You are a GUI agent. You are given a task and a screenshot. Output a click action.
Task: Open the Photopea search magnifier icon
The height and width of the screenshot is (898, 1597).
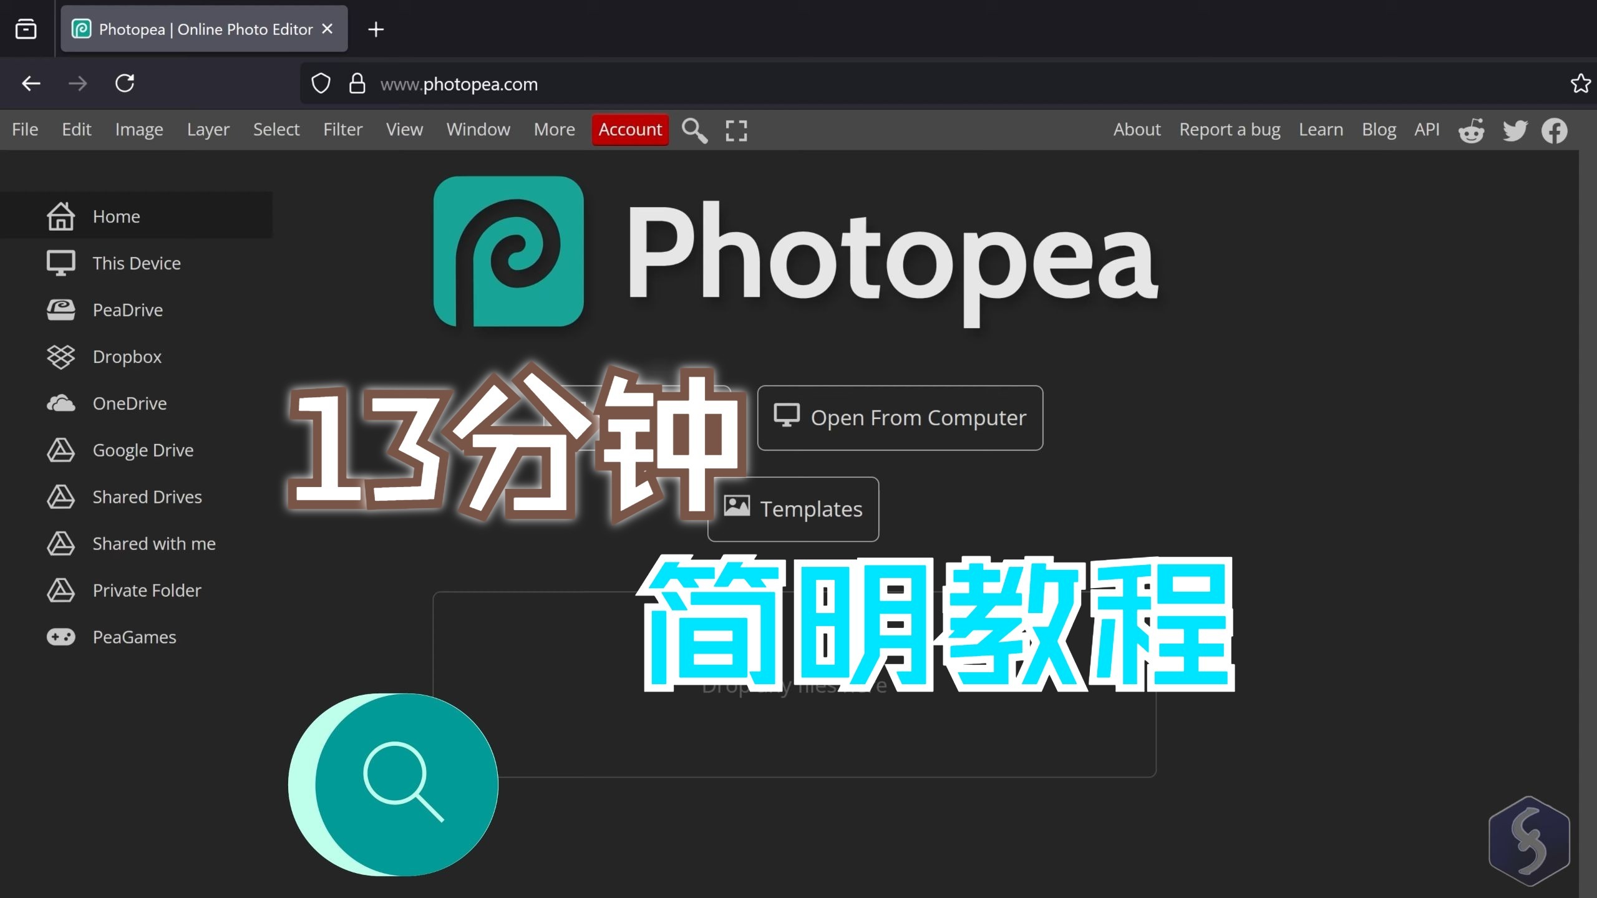click(x=694, y=130)
